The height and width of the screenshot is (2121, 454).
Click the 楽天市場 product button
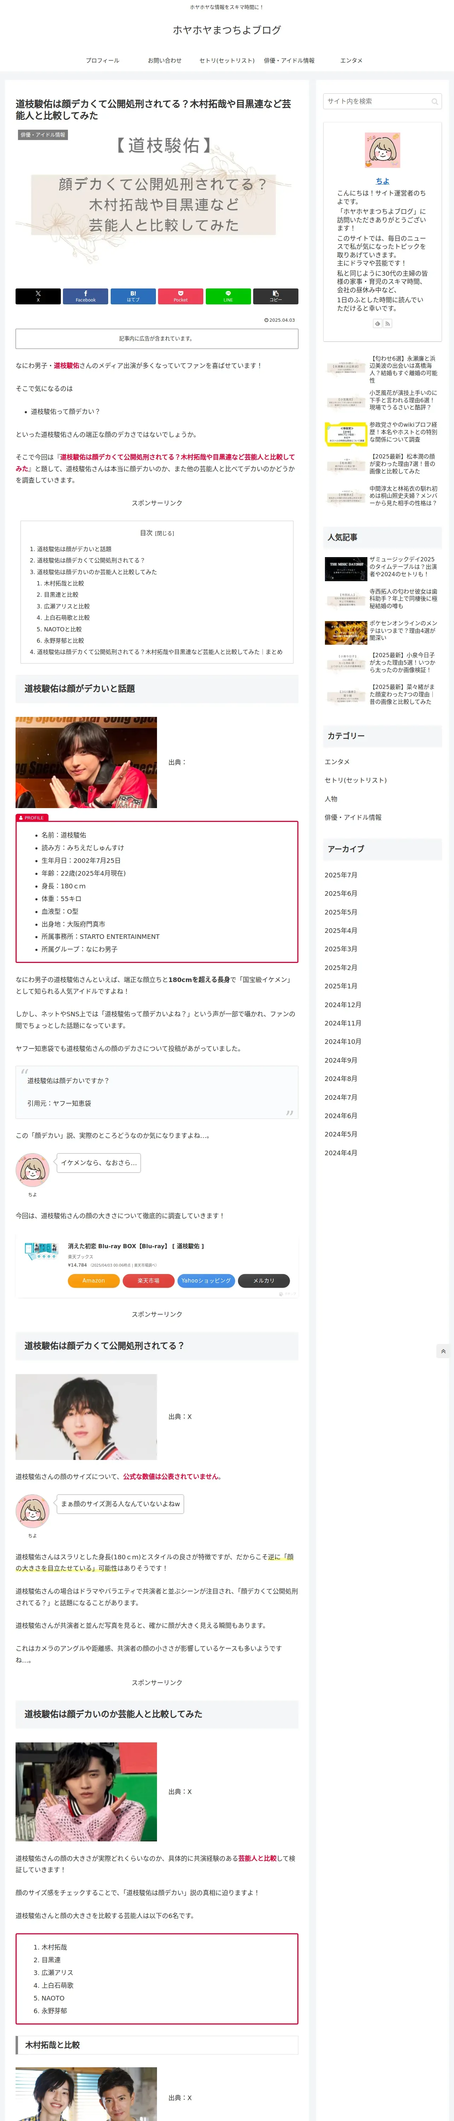(148, 1280)
